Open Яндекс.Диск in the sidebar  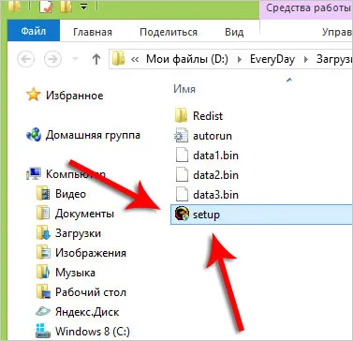pos(87,312)
